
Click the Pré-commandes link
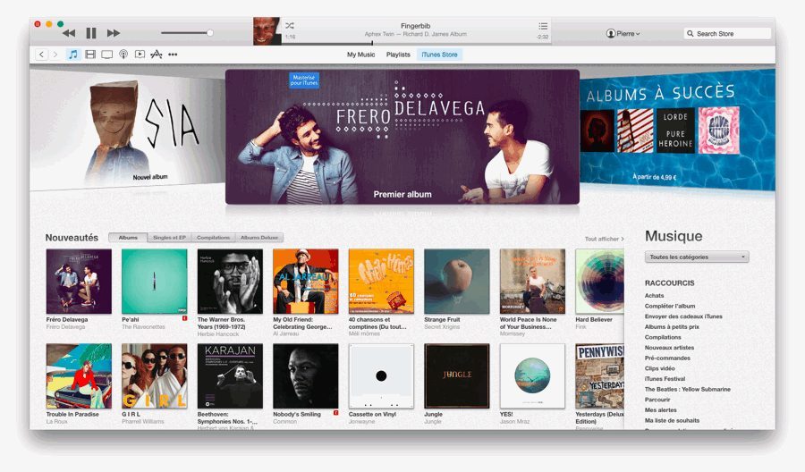coord(667,358)
